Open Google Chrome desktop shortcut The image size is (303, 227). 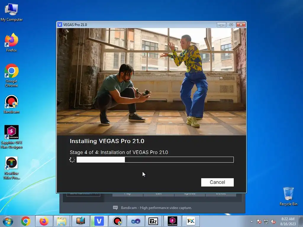12,75
